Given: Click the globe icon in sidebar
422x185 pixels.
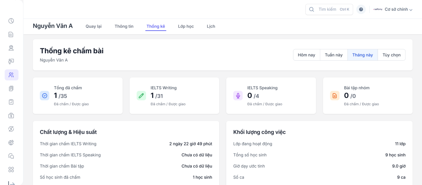Looking at the screenshot, I should pyautogui.click(x=11, y=142).
